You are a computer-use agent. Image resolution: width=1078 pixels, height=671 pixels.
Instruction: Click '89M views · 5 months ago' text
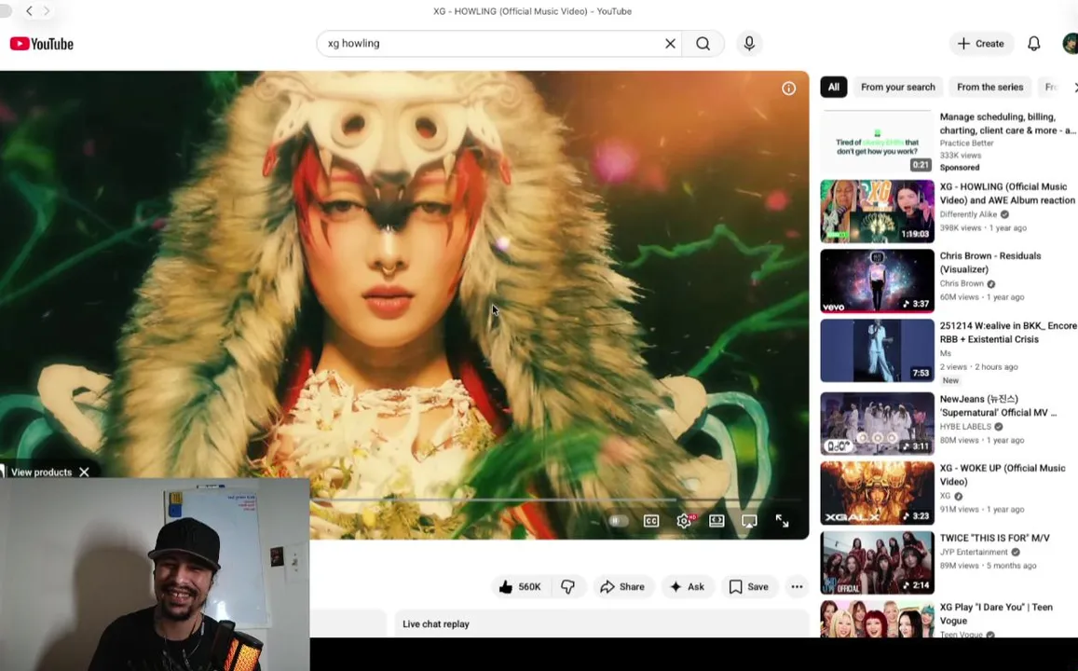[x=988, y=566]
